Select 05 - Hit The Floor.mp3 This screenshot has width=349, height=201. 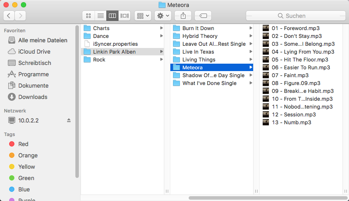(x=301, y=59)
